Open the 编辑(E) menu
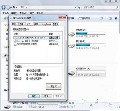Viewport: 120px width, 111px height. (14, 13)
